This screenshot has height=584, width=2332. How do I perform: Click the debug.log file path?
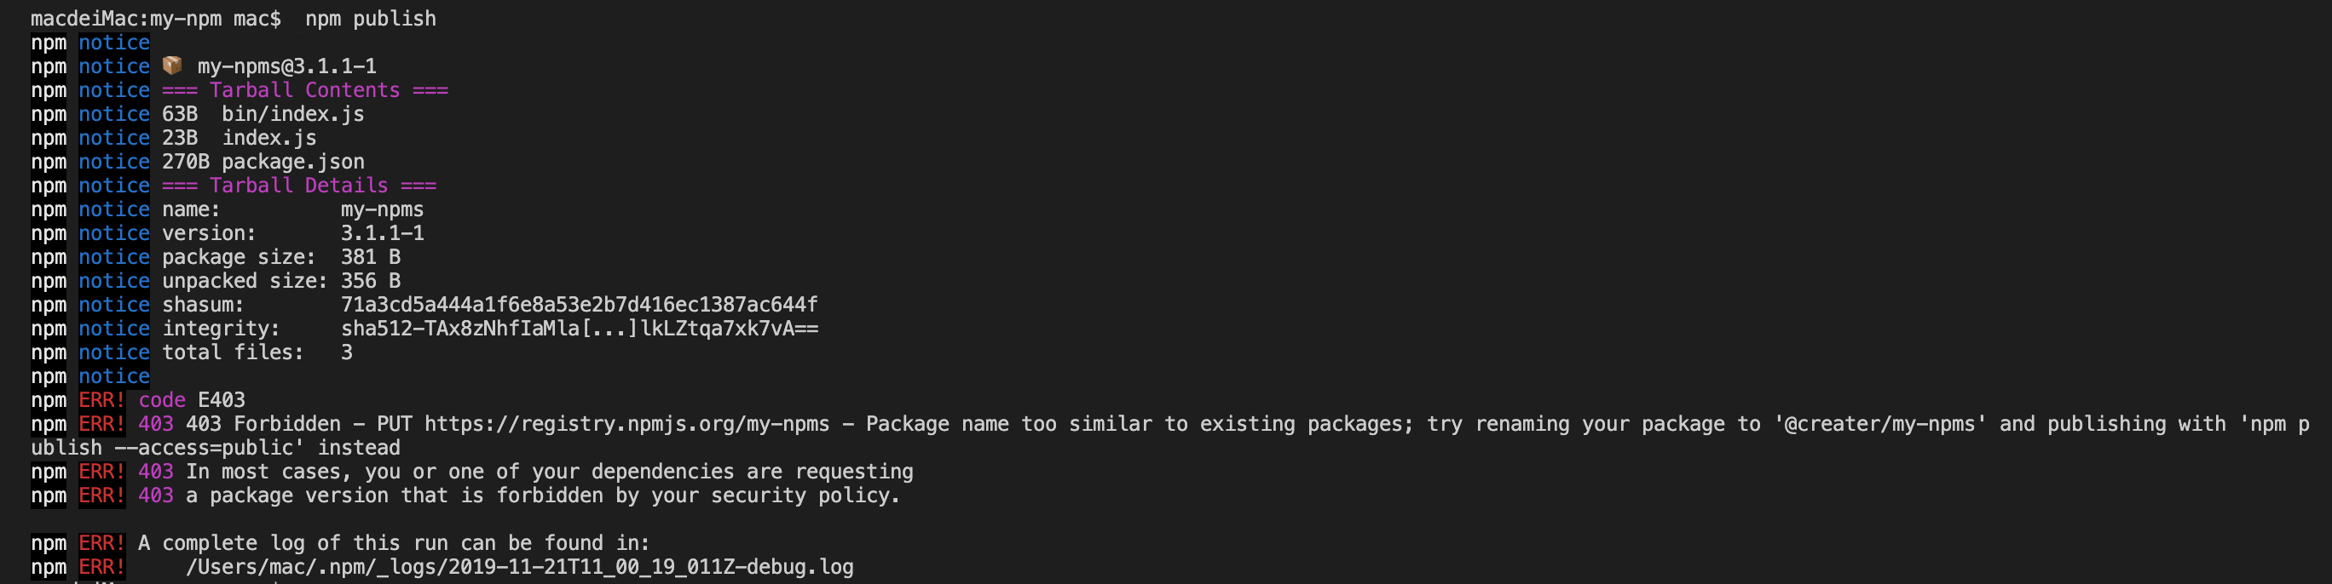520,567
